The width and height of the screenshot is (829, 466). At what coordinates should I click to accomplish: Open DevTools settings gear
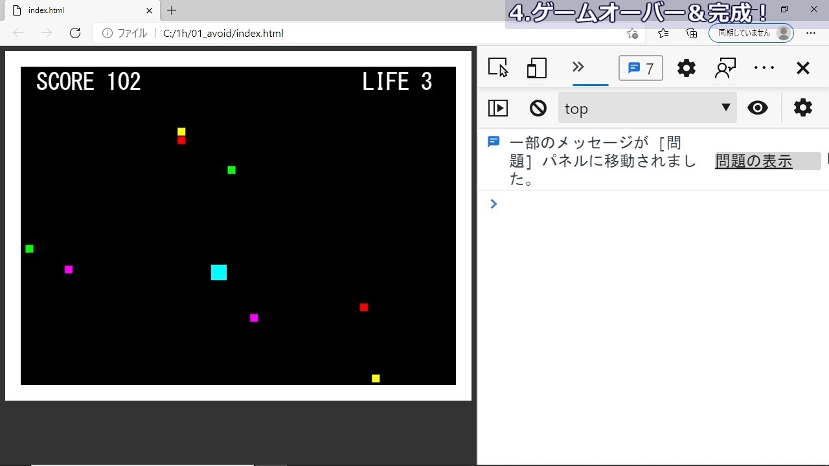point(686,68)
